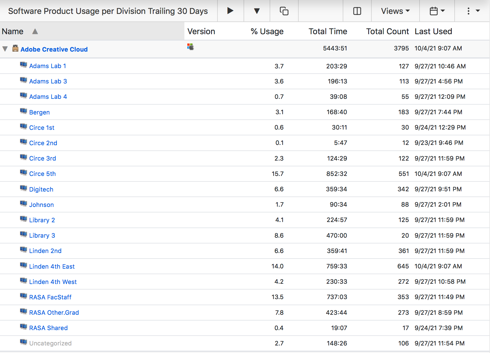Open the filter dropdown triangle in the toolbar
The width and height of the screenshot is (490, 353).
pyautogui.click(x=257, y=11)
